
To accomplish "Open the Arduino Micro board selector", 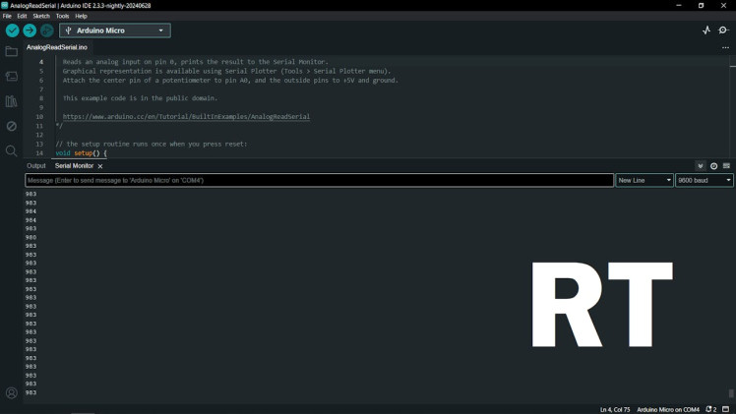I will (115, 30).
